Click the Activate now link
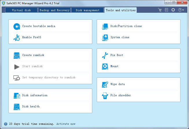189x129 pixels. (x=66, y=124)
